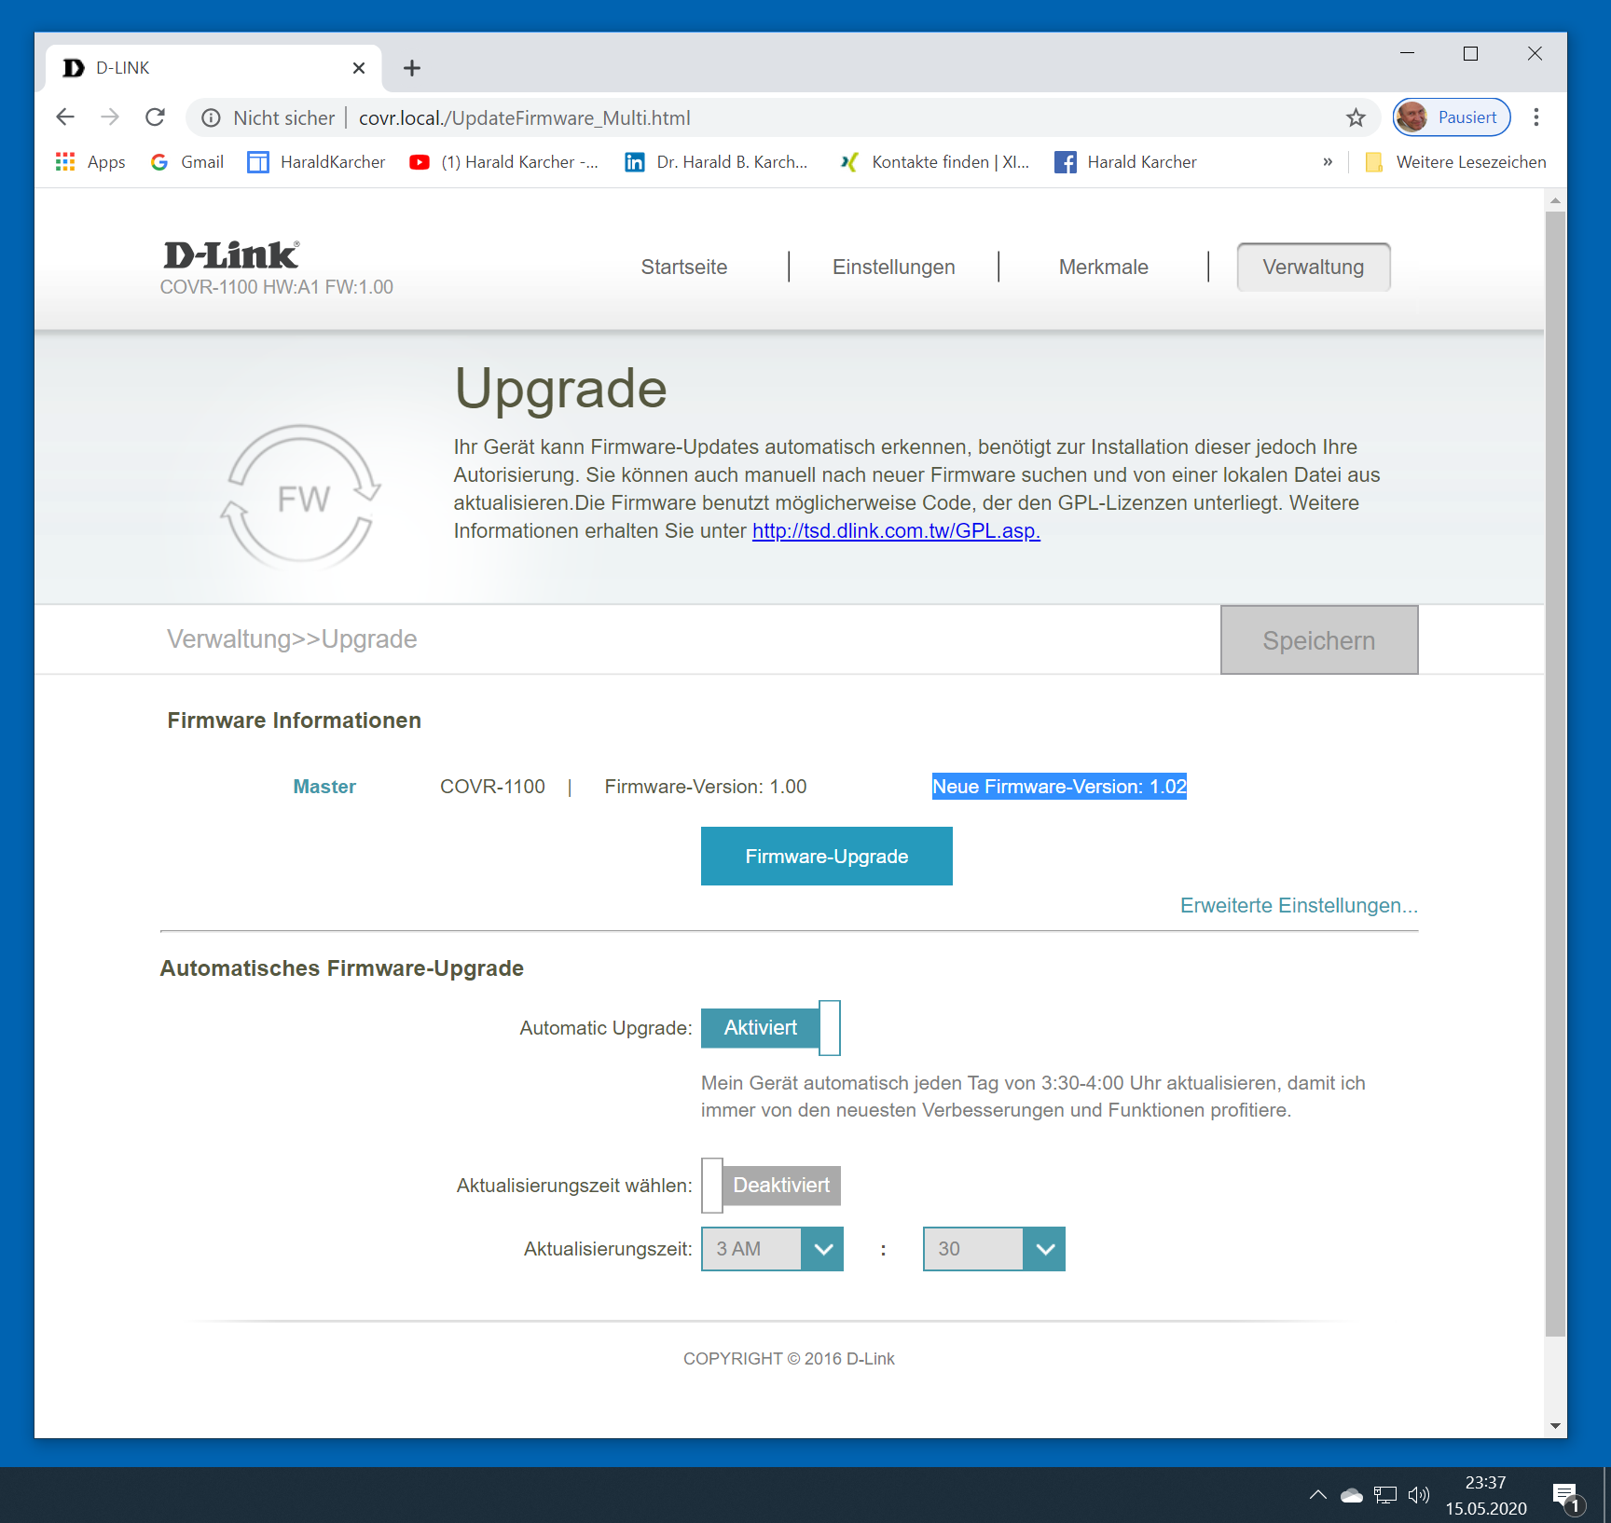Toggle the Aktualisierungszeit wählen switch
The image size is (1611, 1523).
pyautogui.click(x=771, y=1186)
